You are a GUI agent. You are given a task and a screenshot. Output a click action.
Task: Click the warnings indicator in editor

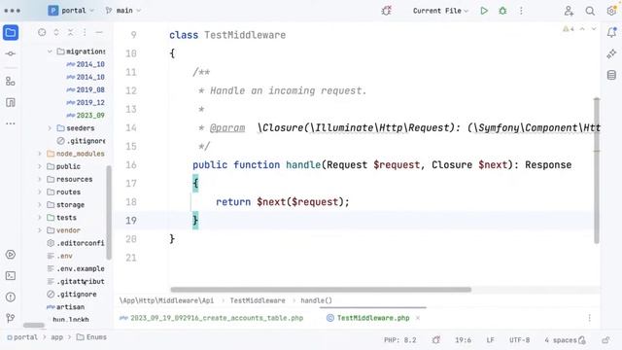click(569, 29)
